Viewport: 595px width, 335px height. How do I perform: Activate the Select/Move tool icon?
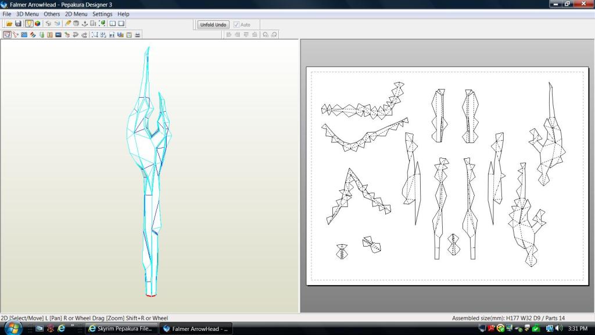click(x=7, y=35)
